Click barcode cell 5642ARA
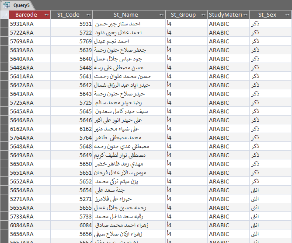Image resolution: width=292 pixels, height=243 pixels. tap(29, 85)
